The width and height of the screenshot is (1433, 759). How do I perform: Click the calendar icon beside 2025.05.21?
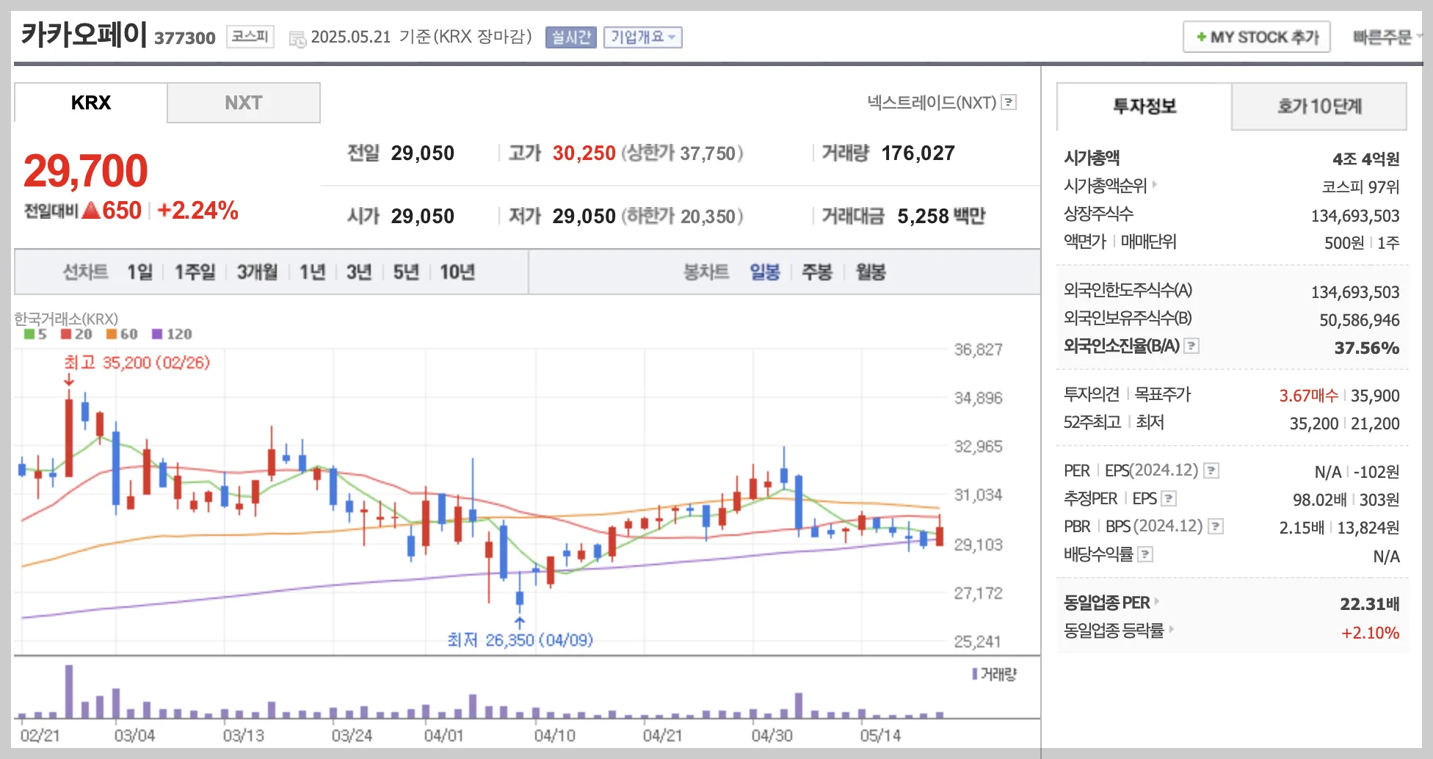(x=297, y=39)
